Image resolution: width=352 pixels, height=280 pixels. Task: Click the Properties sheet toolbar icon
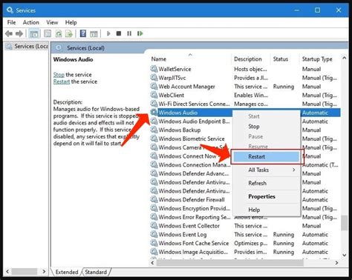(48, 33)
